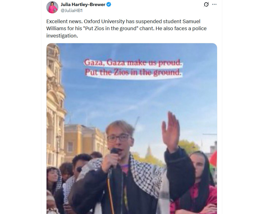Click the tweet text starting "Excellent news"
Screen dimensions: 264x214
click(x=126, y=28)
